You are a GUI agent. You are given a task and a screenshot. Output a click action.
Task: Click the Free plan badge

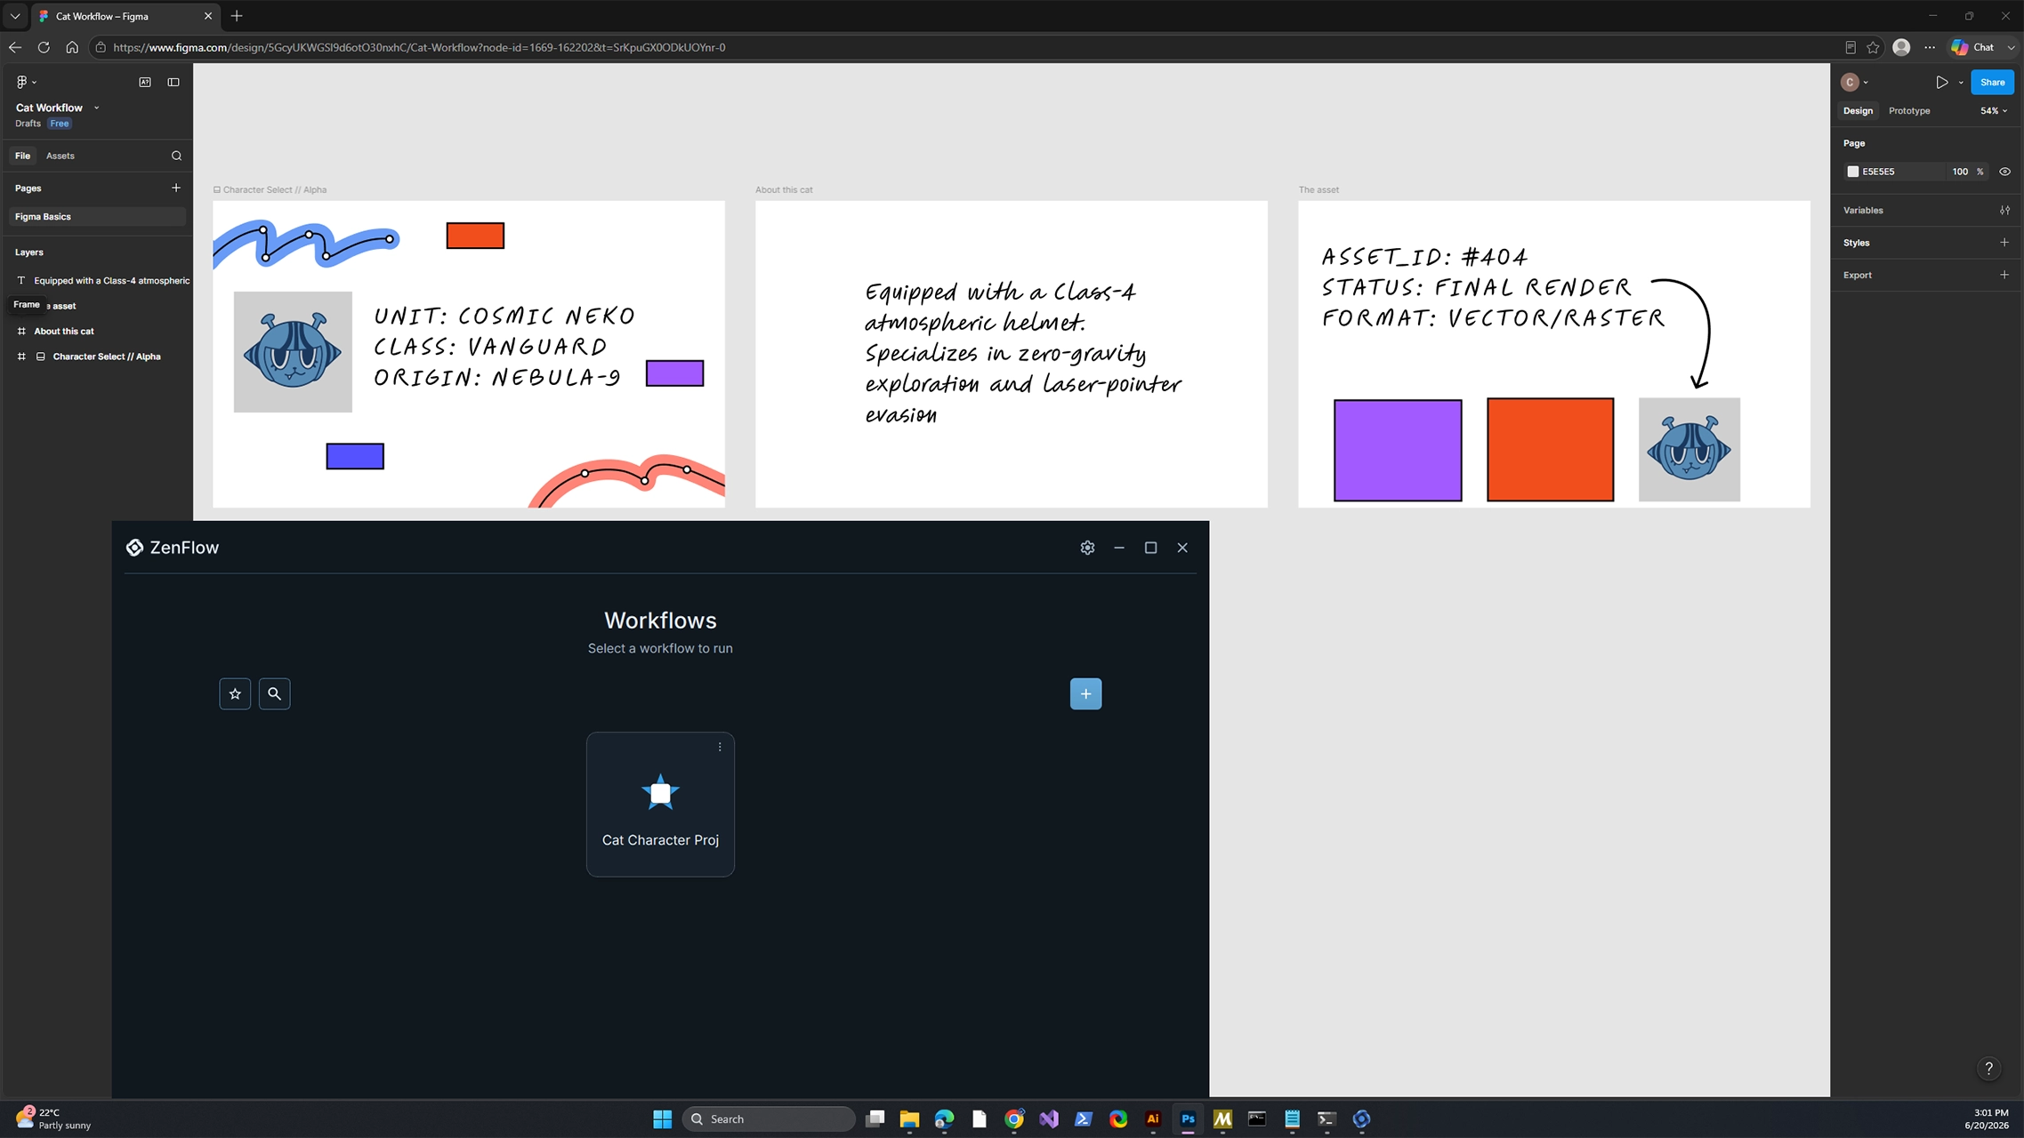point(60,124)
